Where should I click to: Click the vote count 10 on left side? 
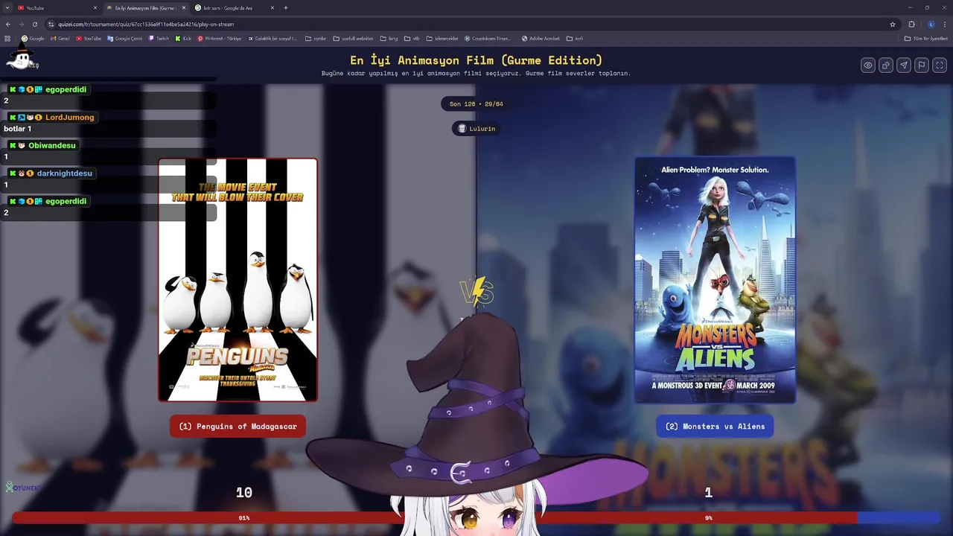[x=244, y=492]
